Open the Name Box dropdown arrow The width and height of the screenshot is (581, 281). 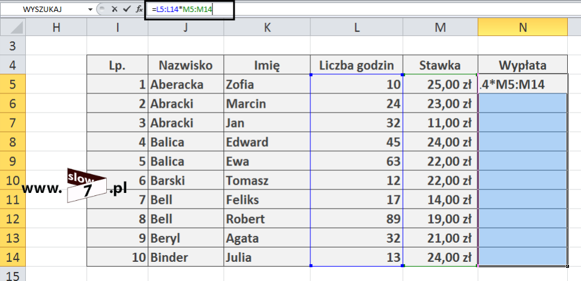[x=90, y=10]
